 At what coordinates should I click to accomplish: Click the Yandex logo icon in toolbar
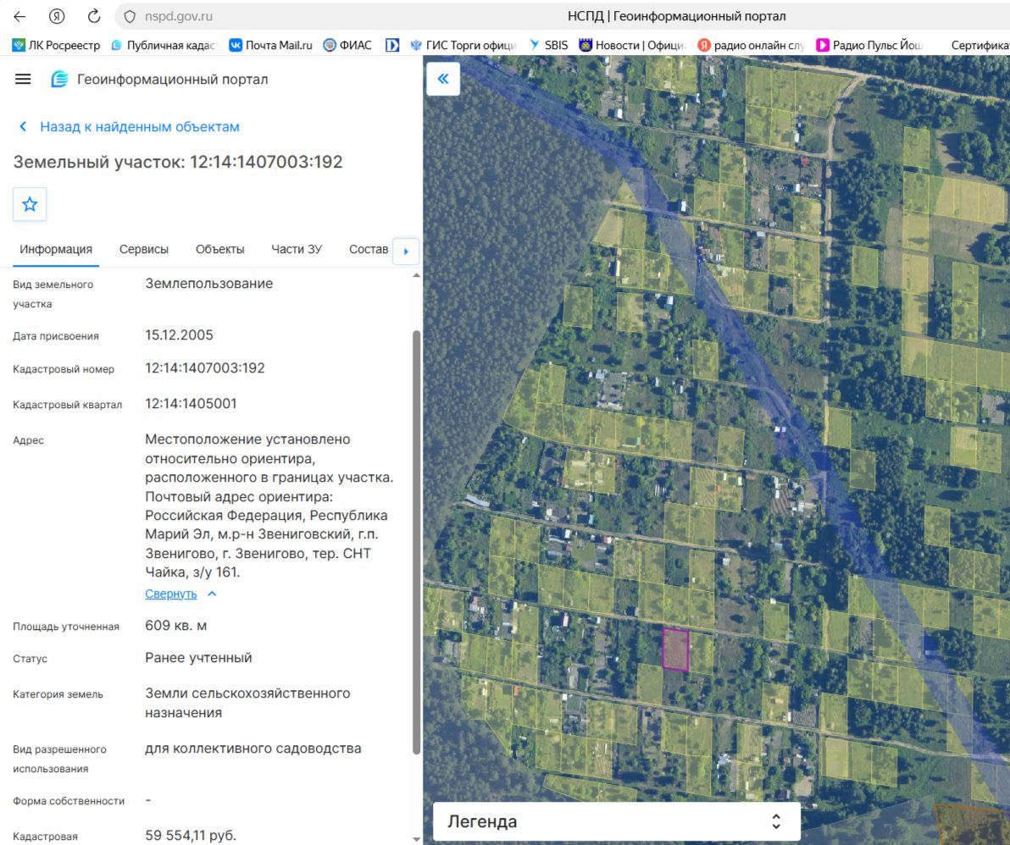coord(57,16)
